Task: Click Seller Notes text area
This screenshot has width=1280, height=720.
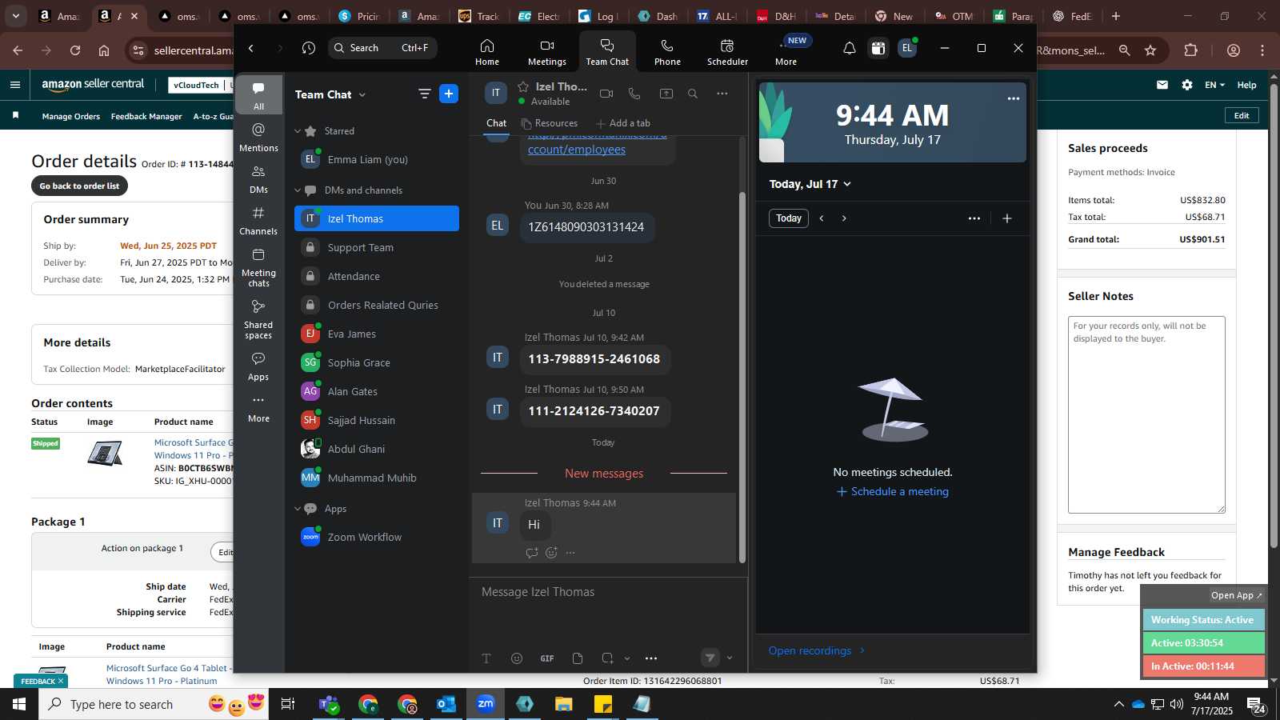Action: point(1146,414)
